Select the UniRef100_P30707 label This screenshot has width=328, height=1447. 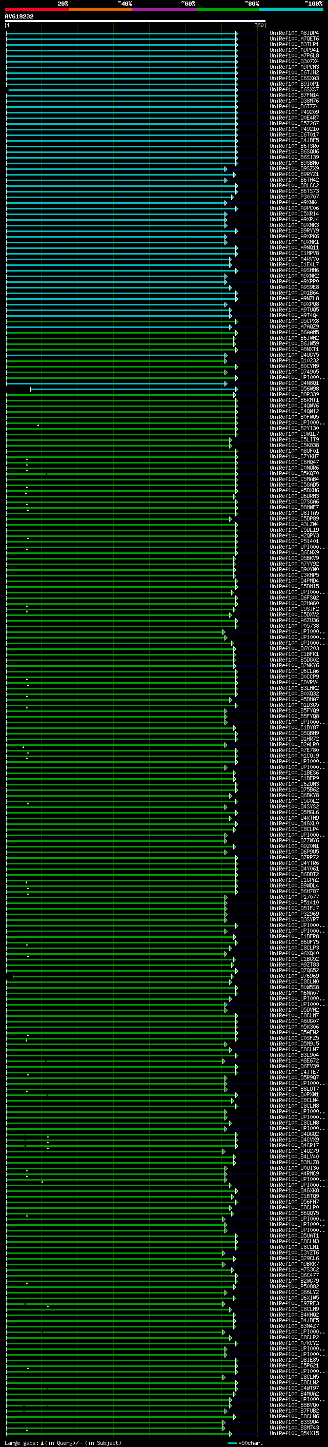(x=294, y=197)
